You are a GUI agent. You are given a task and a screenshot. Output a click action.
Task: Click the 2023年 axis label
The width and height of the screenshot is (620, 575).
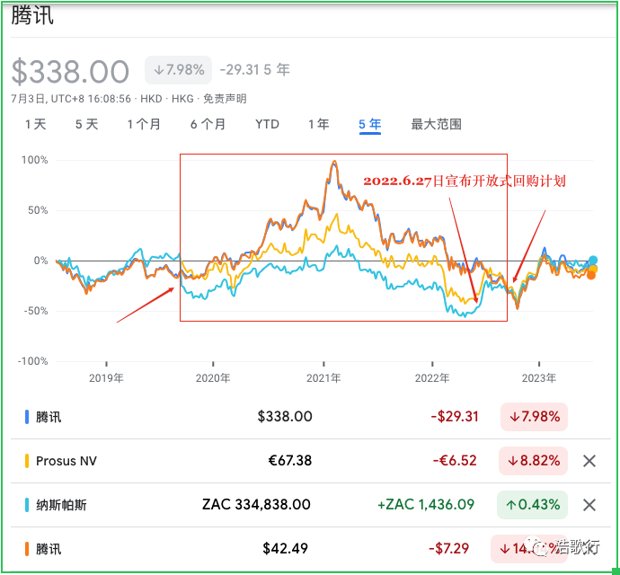click(539, 378)
